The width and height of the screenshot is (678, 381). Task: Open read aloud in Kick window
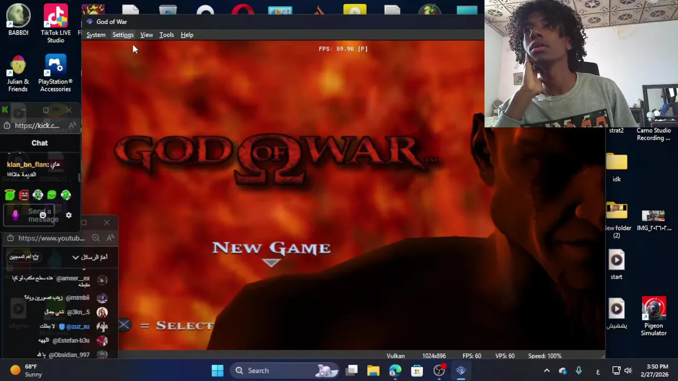(x=73, y=126)
